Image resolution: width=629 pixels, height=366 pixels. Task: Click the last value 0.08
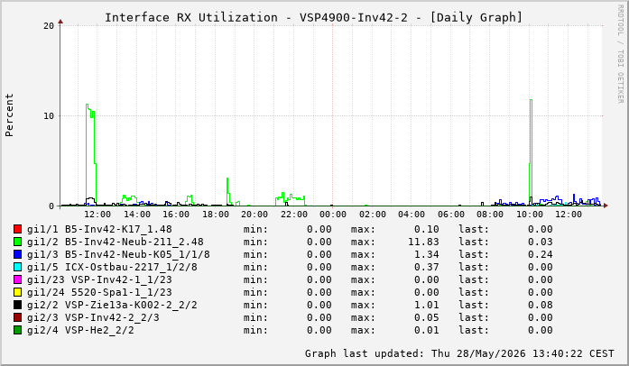[541, 305]
